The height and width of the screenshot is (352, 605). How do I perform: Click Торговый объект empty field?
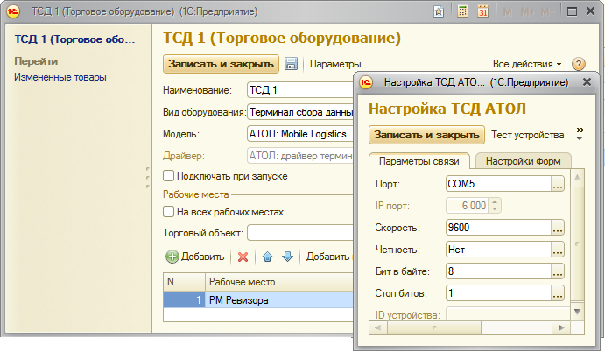tap(300, 233)
